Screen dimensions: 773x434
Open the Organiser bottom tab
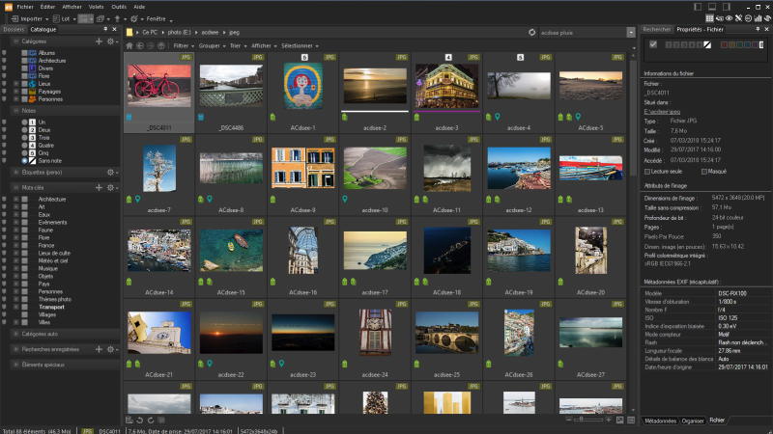692,420
